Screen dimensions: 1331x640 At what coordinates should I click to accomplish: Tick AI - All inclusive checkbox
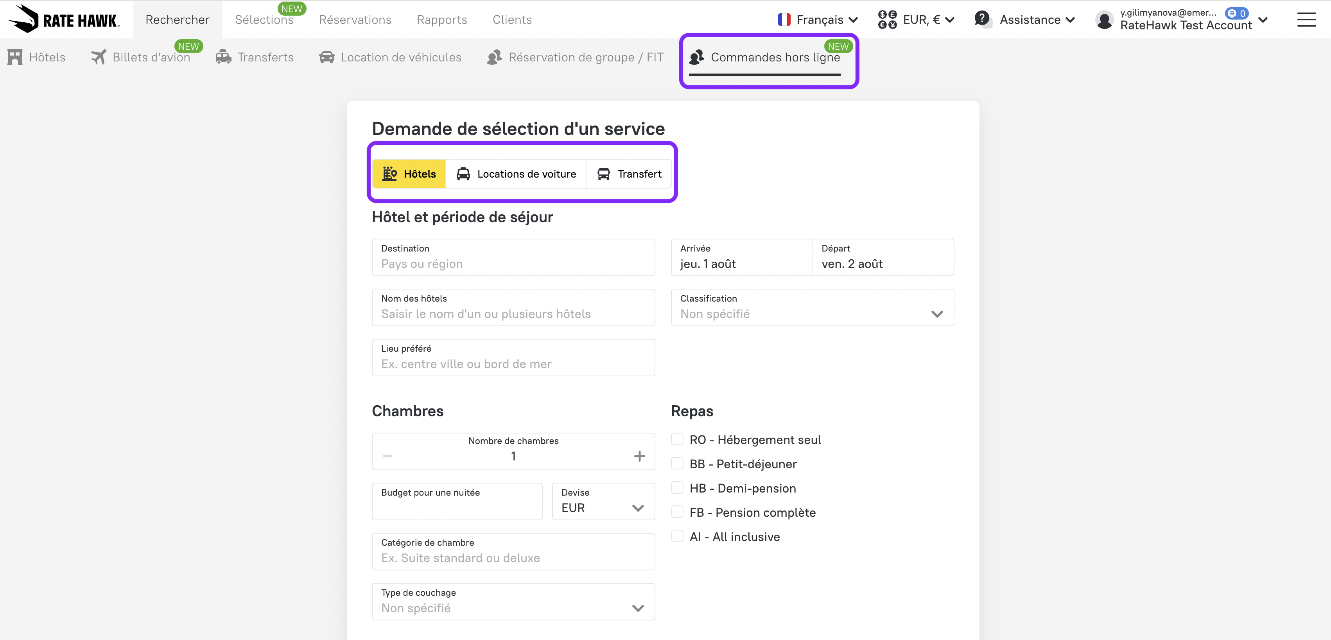pos(677,536)
